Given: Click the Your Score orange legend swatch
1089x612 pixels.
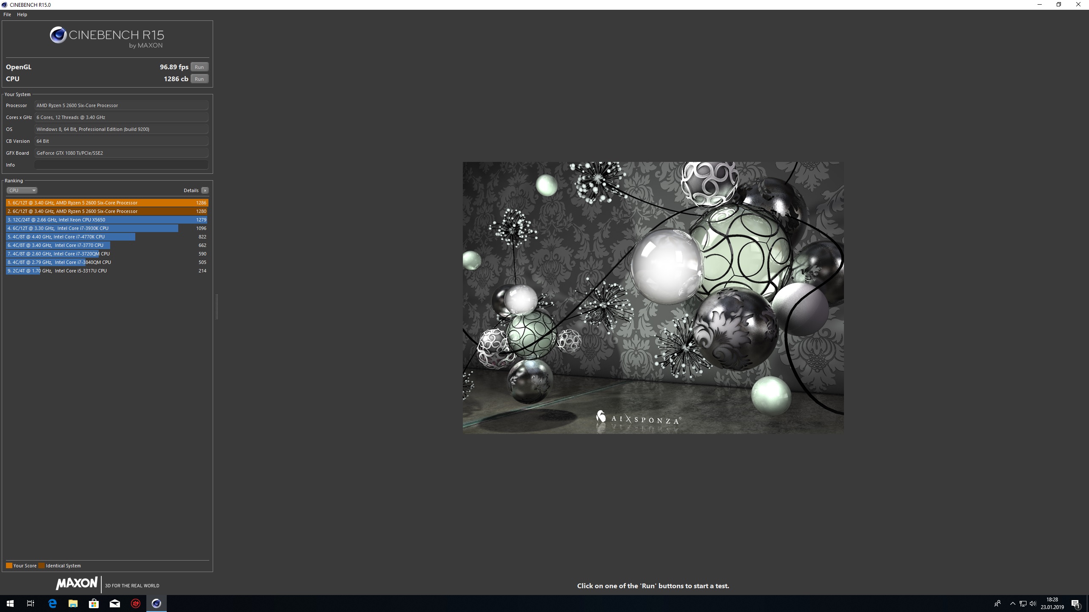Looking at the screenshot, I should click(x=9, y=566).
